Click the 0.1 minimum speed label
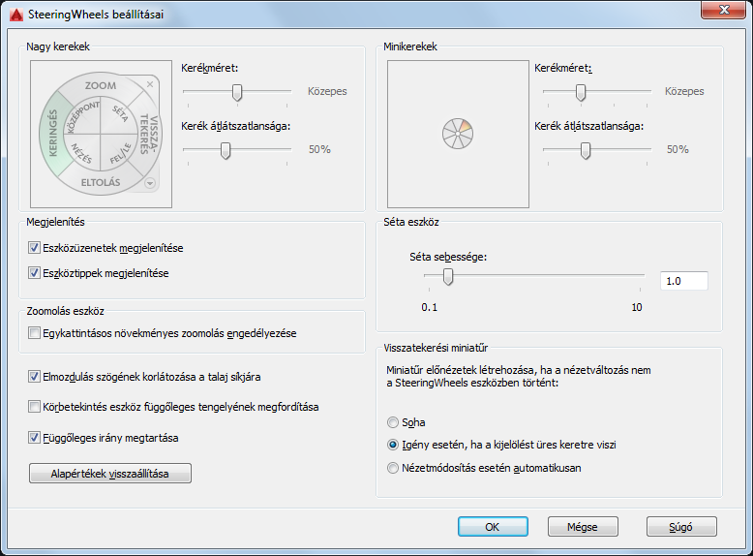 pyautogui.click(x=430, y=308)
